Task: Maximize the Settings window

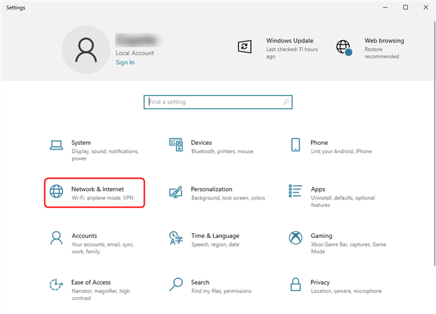Action: 406,7
